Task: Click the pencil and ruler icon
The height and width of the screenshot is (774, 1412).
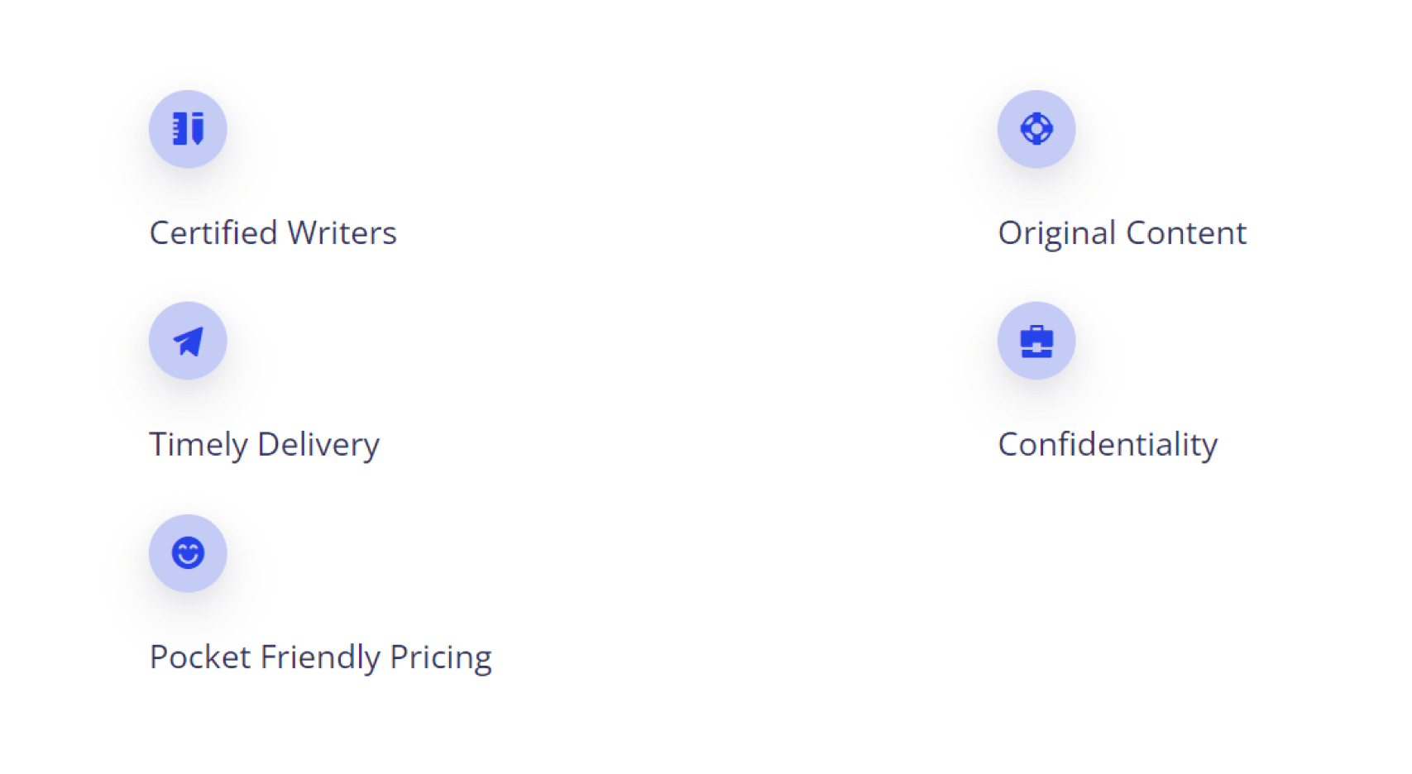Action: coord(188,129)
